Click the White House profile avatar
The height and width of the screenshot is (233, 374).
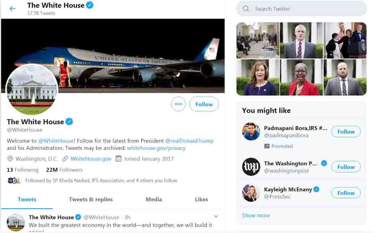coord(32,90)
